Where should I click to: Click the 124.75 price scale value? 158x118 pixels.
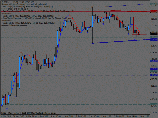coord(154,113)
